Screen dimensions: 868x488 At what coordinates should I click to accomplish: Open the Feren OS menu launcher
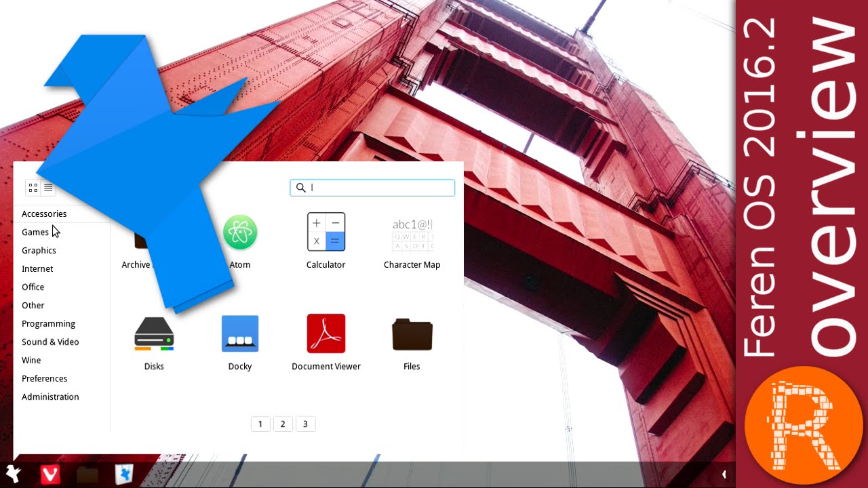click(14, 474)
